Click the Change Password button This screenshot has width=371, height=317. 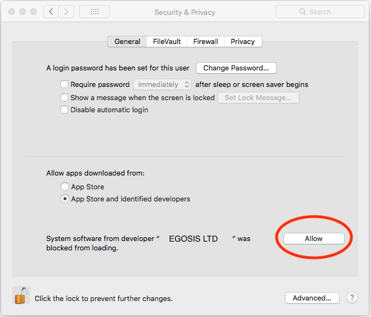click(x=236, y=68)
